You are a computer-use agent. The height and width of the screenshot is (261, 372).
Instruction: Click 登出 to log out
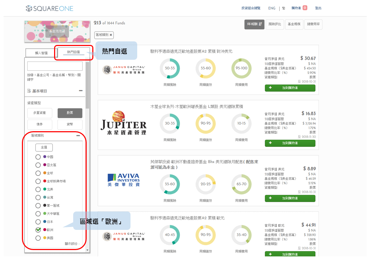(x=318, y=8)
